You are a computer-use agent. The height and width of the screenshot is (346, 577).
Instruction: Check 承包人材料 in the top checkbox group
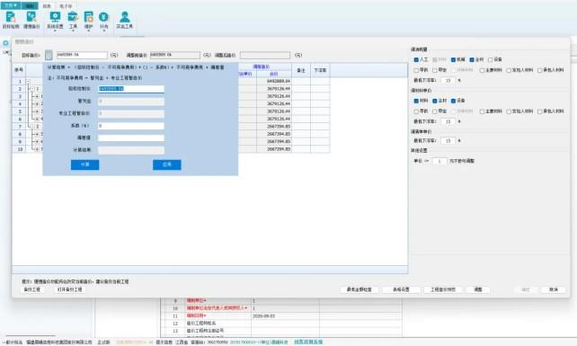[540, 70]
